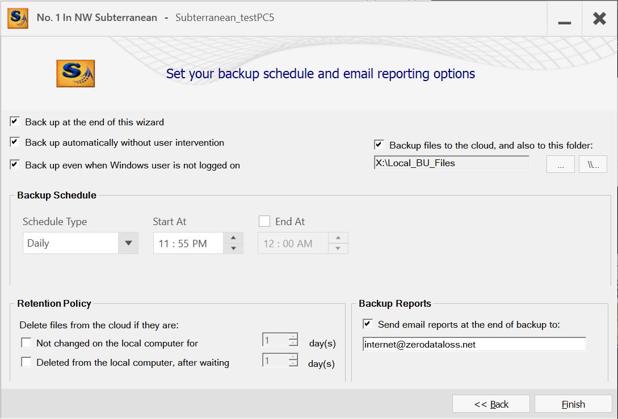Click the Start At time field
The width and height of the screenshot is (618, 419).
[188, 243]
